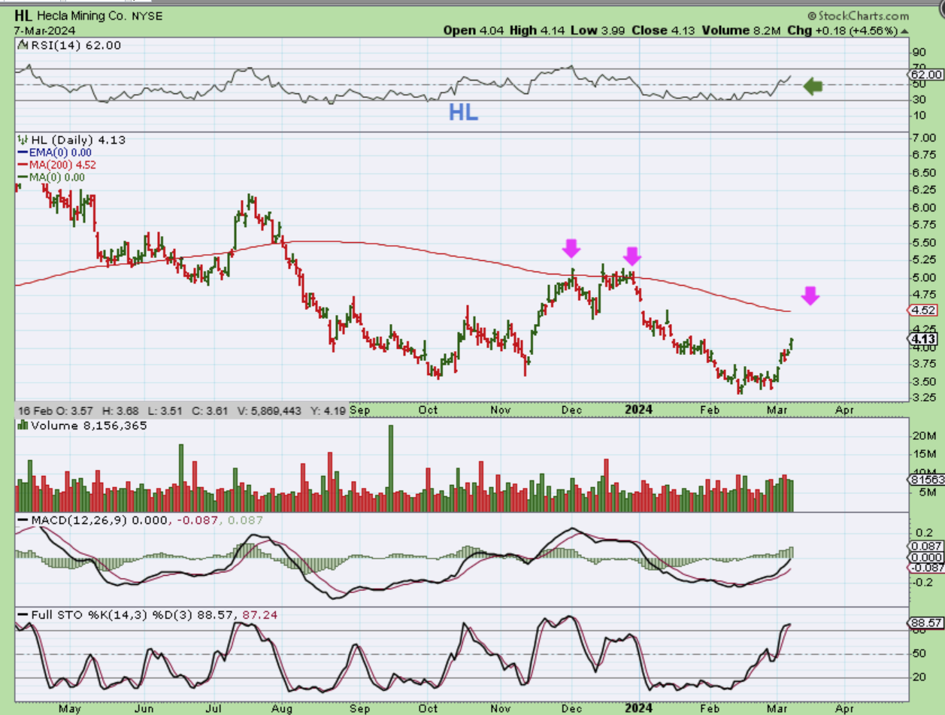Click the -0.087 MACD signal value tag
945x715 pixels.
coord(926,568)
